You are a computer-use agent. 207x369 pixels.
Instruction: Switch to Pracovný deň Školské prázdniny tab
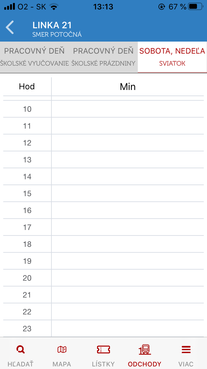point(103,57)
